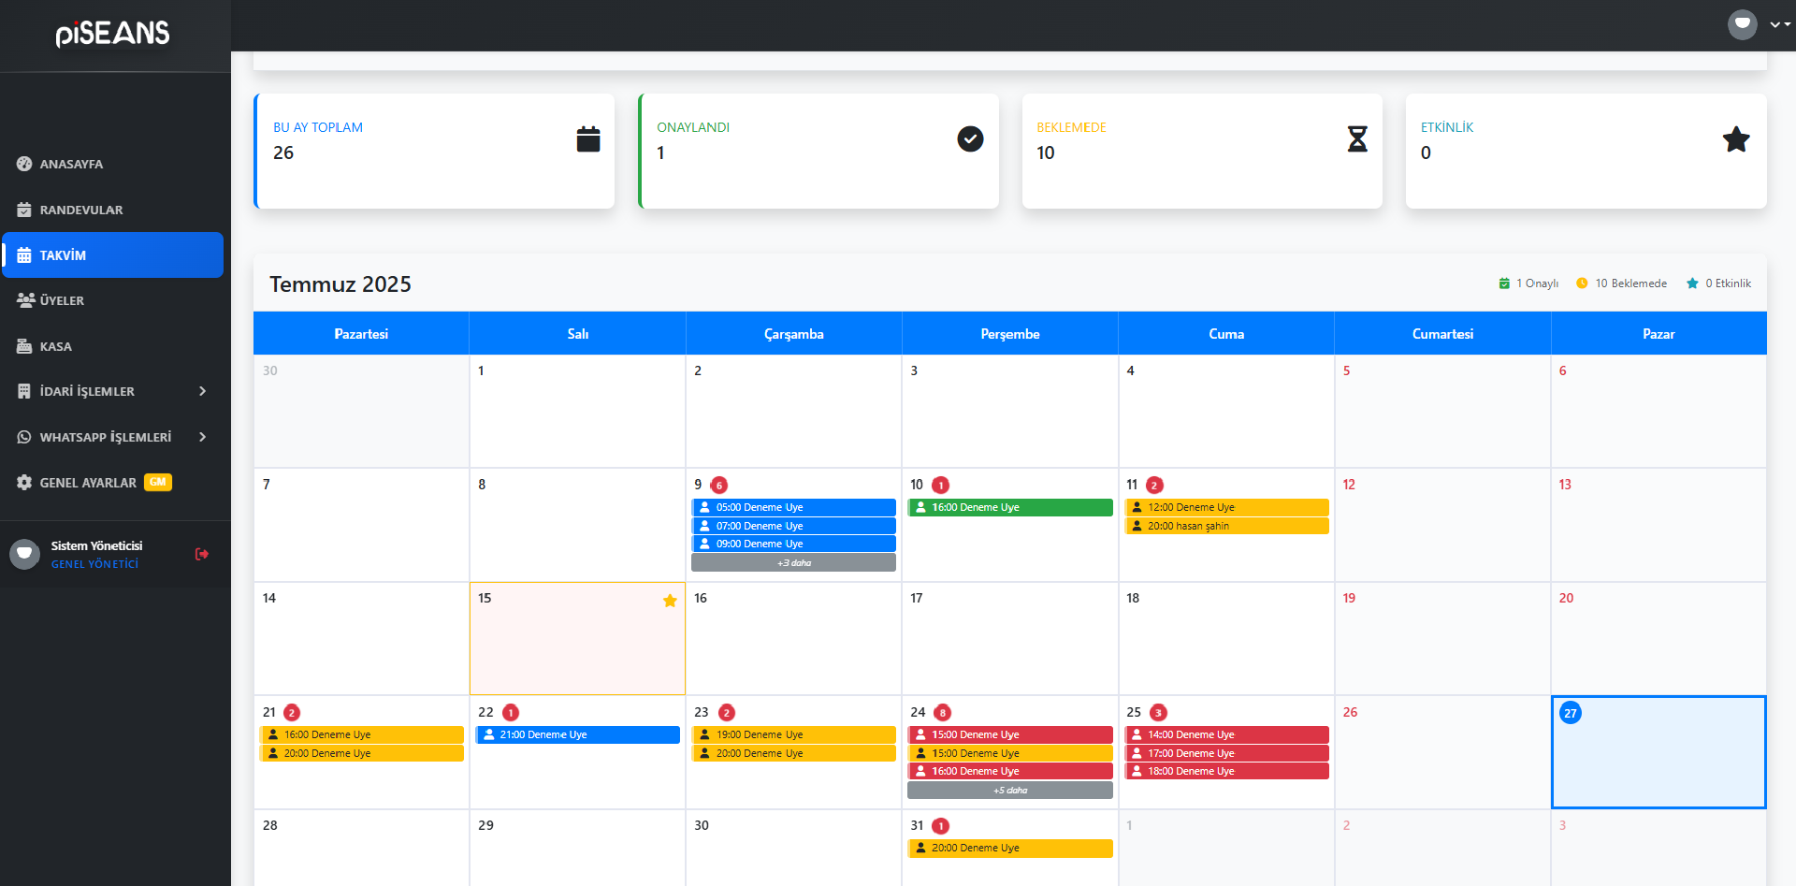Open the Randevular menu item

[x=81, y=210]
